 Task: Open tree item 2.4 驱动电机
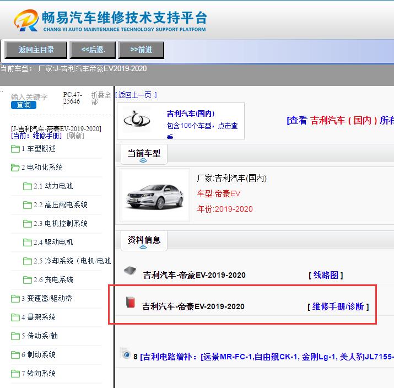(53, 242)
